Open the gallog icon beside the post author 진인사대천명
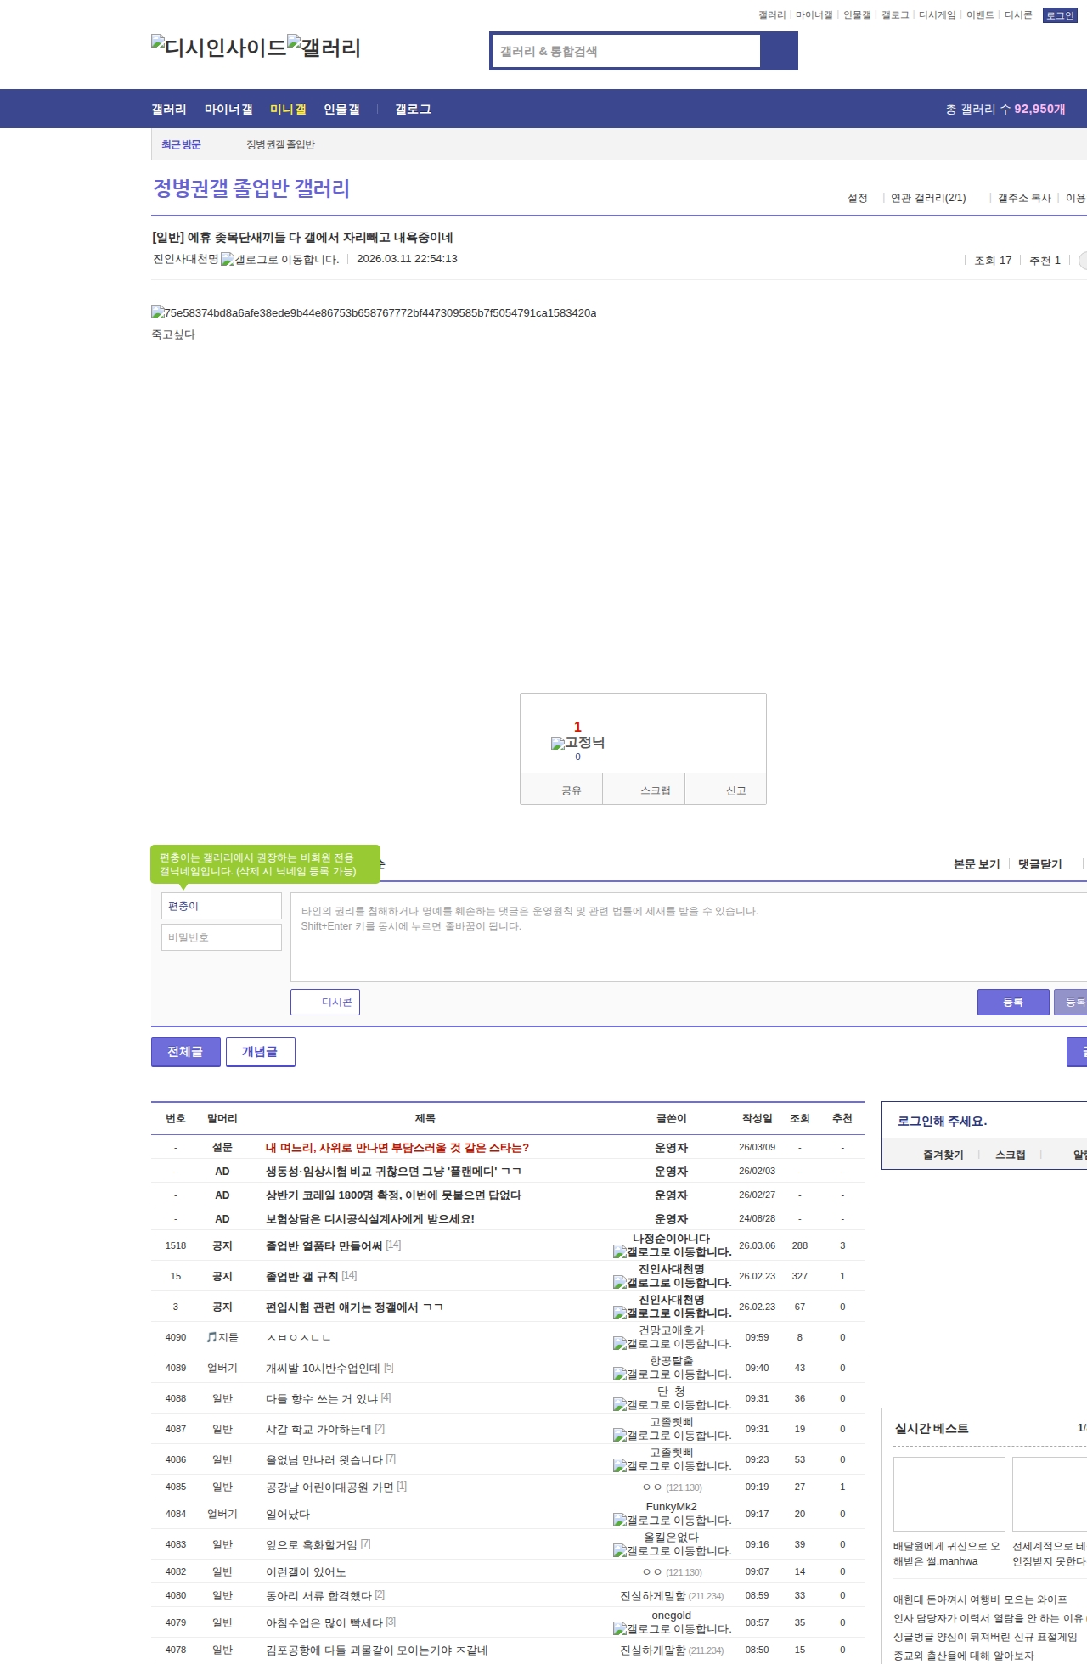The image size is (1087, 1664). [x=279, y=260]
